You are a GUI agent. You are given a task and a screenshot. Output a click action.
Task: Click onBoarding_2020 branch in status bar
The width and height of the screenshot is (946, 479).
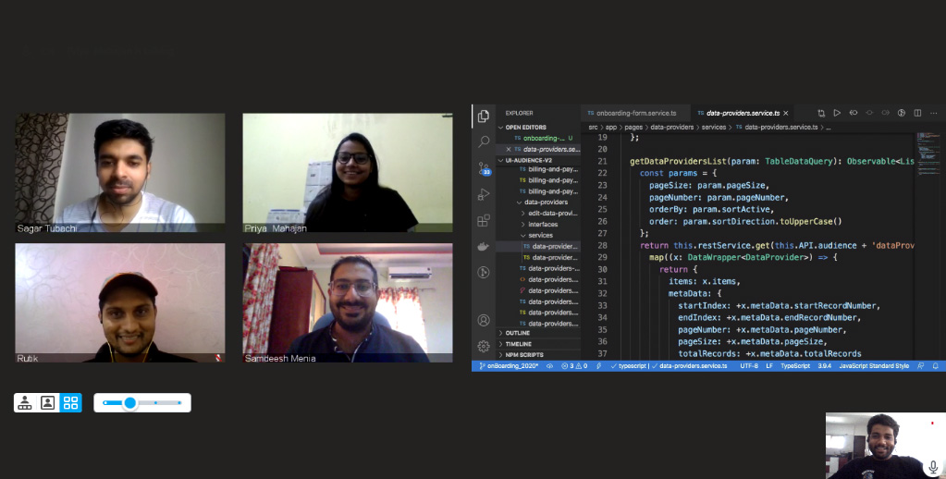510,366
